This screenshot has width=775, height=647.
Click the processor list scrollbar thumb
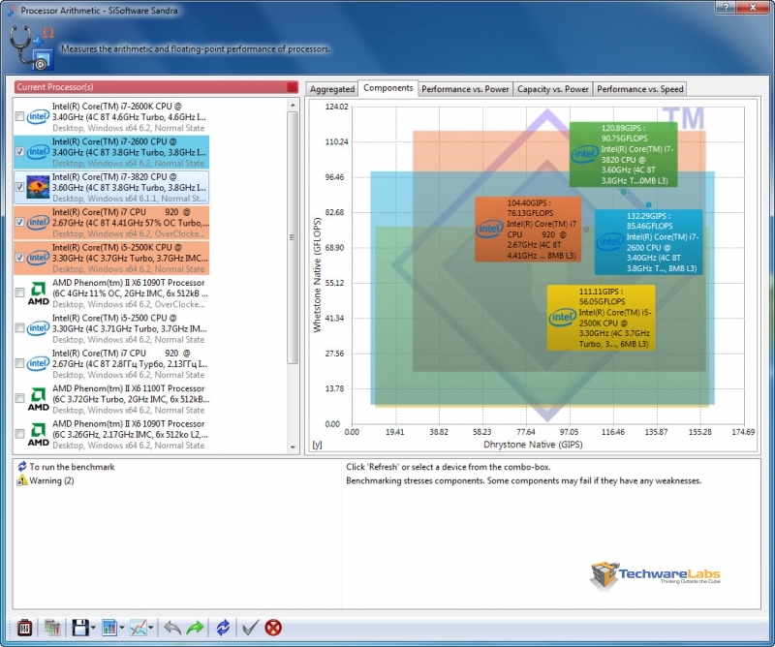[x=293, y=237]
